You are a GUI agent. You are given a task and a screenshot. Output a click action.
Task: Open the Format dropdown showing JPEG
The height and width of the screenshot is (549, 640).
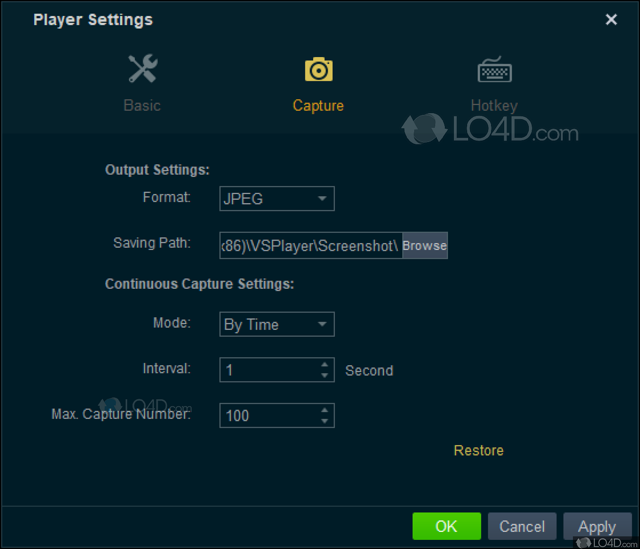pyautogui.click(x=277, y=199)
